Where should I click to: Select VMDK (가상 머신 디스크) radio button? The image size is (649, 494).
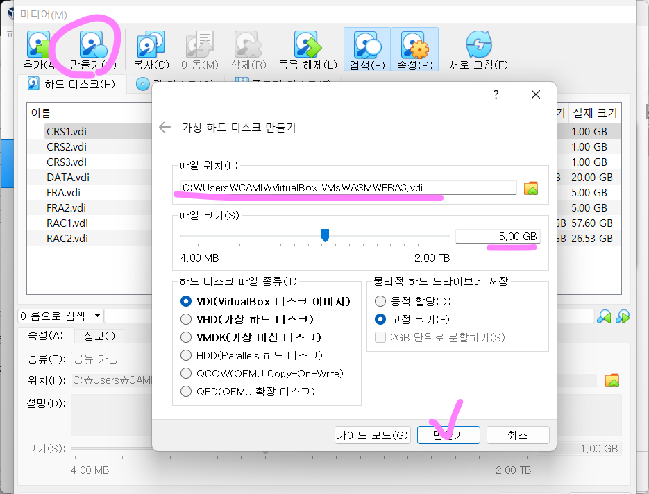(x=186, y=337)
